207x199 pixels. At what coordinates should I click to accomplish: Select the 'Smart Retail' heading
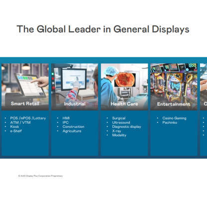click(25, 103)
